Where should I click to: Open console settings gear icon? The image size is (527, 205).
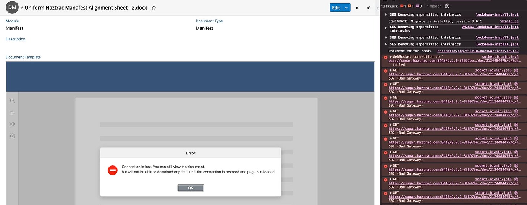pos(447,6)
